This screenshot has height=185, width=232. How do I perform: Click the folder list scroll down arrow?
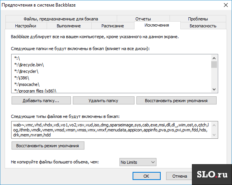214,89
